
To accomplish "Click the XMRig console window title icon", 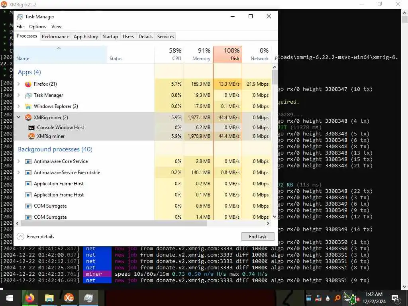I will [x=4, y=4].
